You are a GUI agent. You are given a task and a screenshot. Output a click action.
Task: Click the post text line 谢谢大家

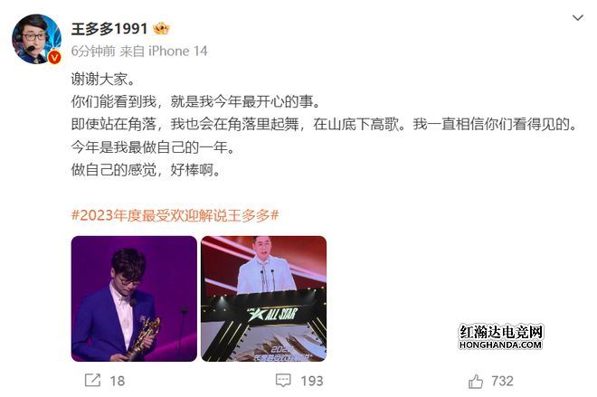pos(103,80)
